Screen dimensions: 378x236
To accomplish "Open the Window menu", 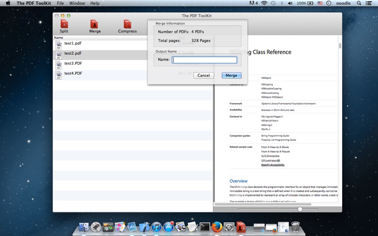I will pyautogui.click(x=77, y=3).
